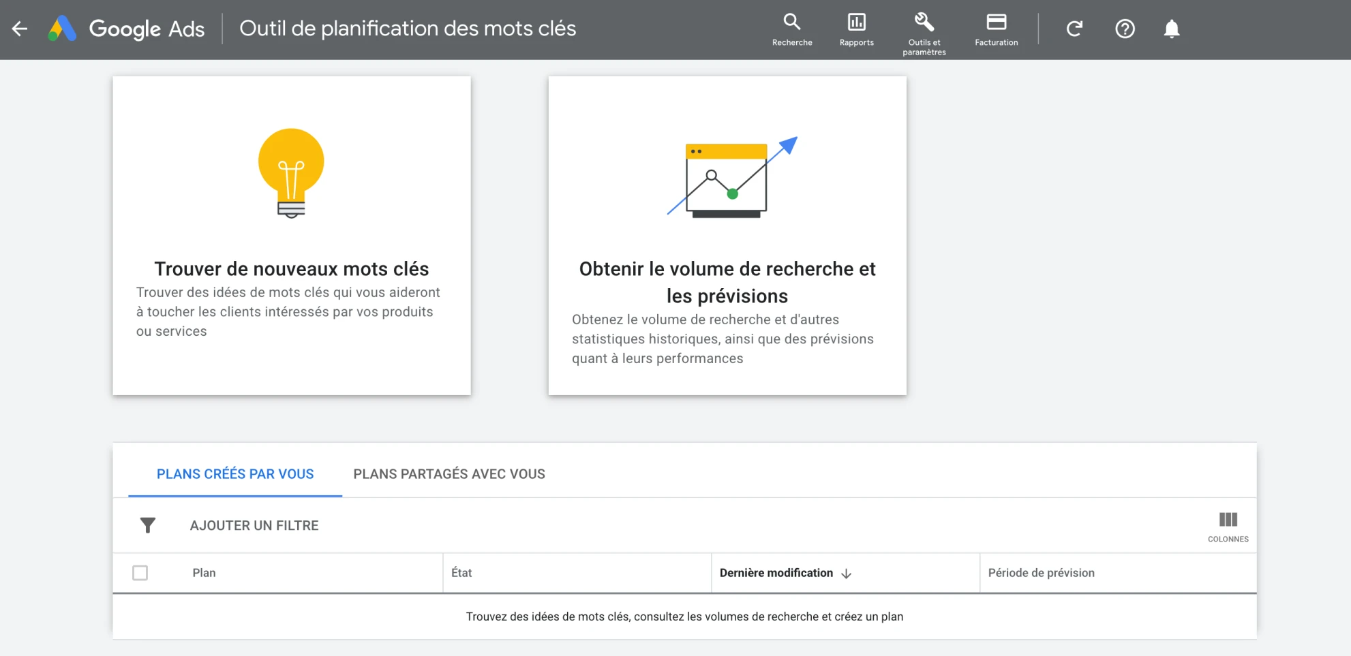The image size is (1351, 656).
Task: Open Obtenir le volume de recherche card
Action: coord(727,235)
